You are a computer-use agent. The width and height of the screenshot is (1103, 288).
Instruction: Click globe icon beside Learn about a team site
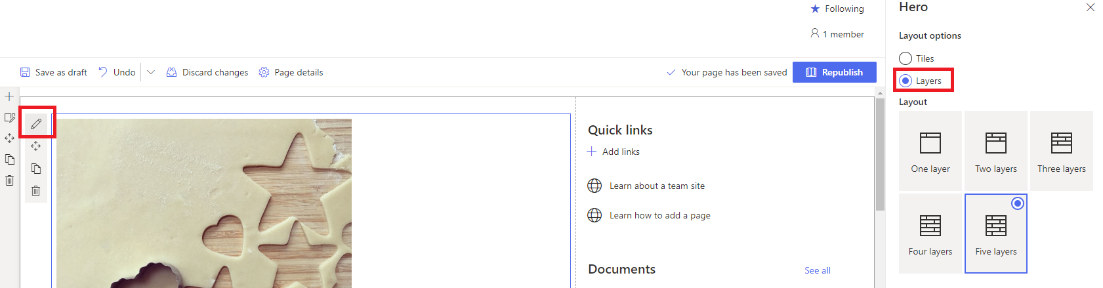click(594, 186)
